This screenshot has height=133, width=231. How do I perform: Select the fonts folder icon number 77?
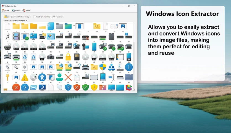(94, 67)
